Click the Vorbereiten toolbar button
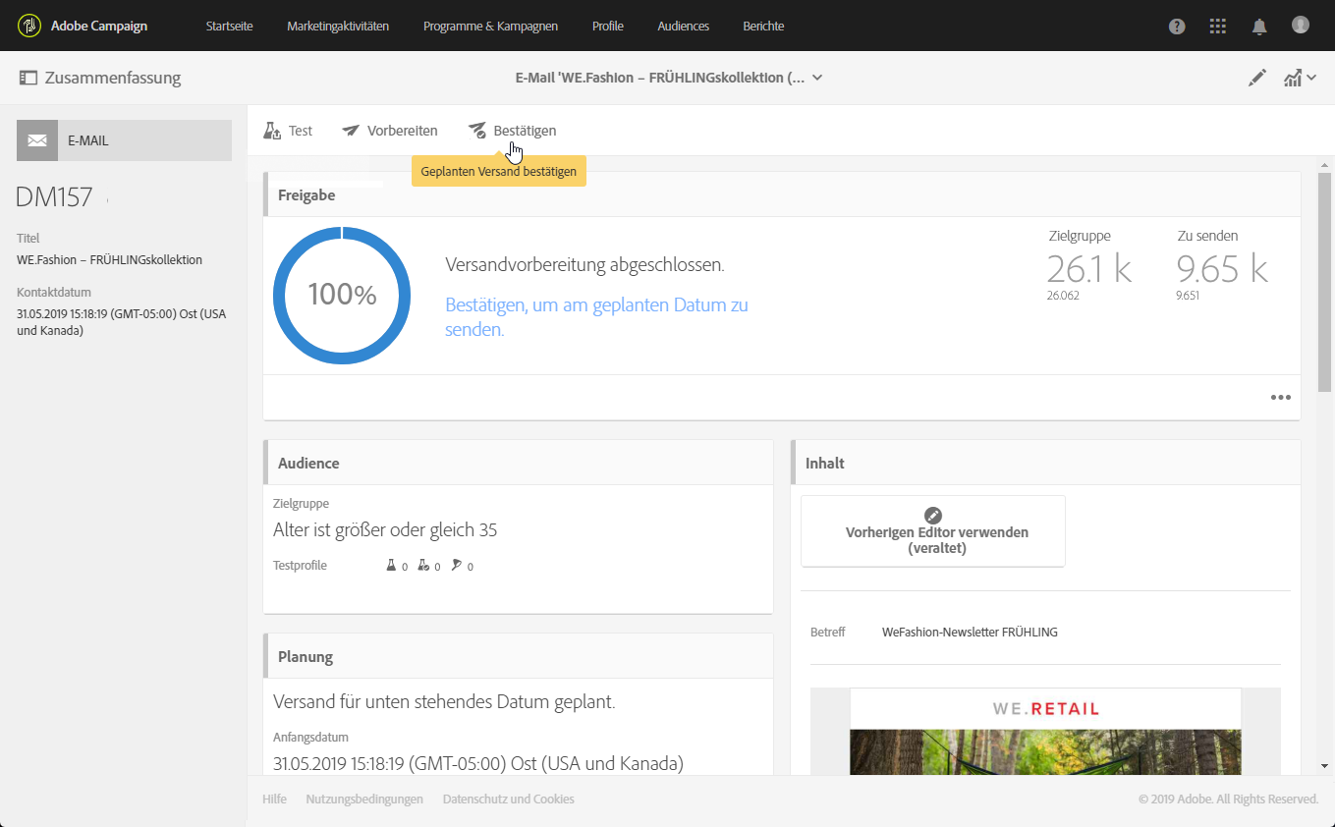Viewport: 1335px width, 827px height. click(x=389, y=131)
